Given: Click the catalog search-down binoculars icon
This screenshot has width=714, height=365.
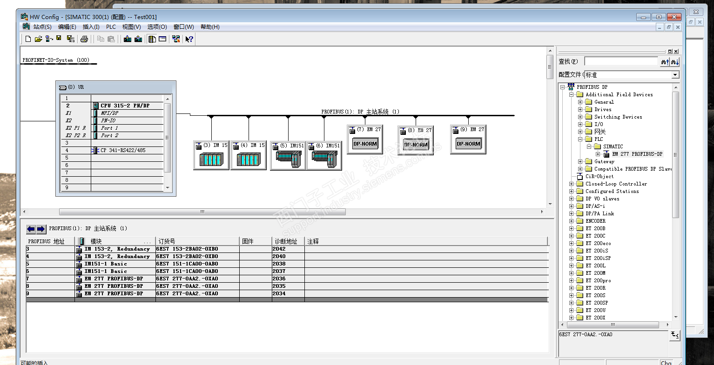Looking at the screenshot, I should (x=674, y=61).
